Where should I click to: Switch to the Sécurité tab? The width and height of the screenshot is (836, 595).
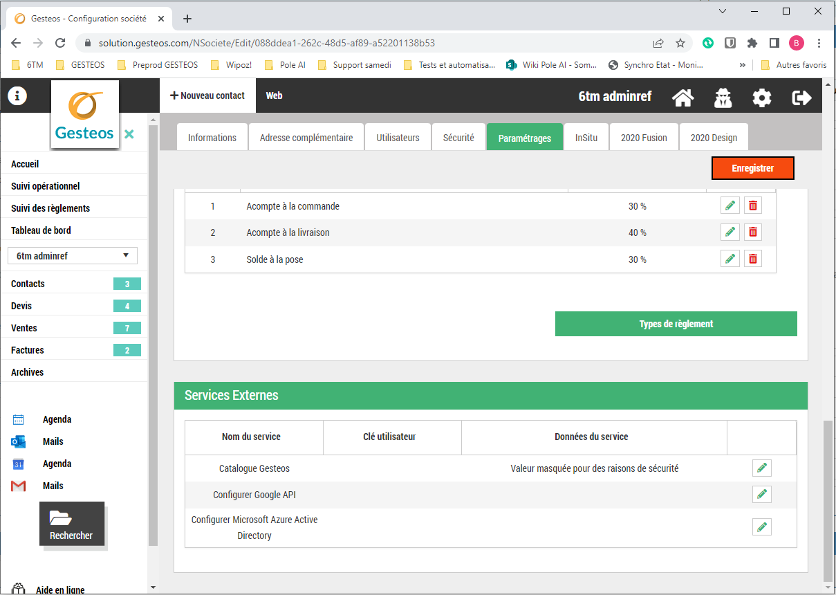[458, 138]
